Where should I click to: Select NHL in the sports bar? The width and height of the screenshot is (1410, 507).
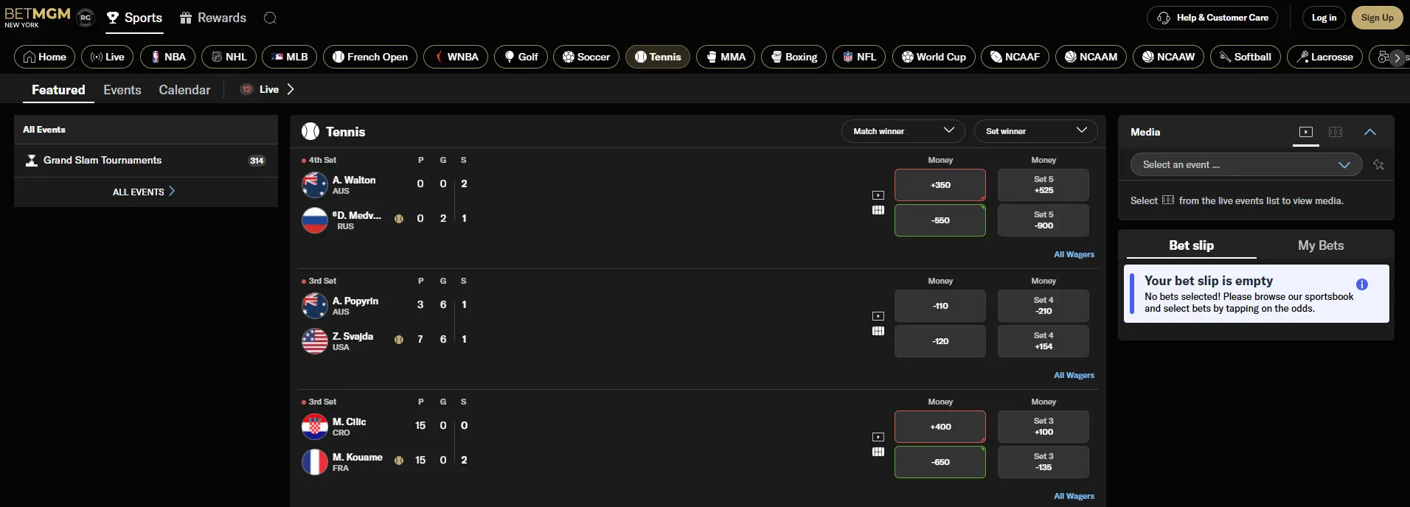tap(229, 57)
